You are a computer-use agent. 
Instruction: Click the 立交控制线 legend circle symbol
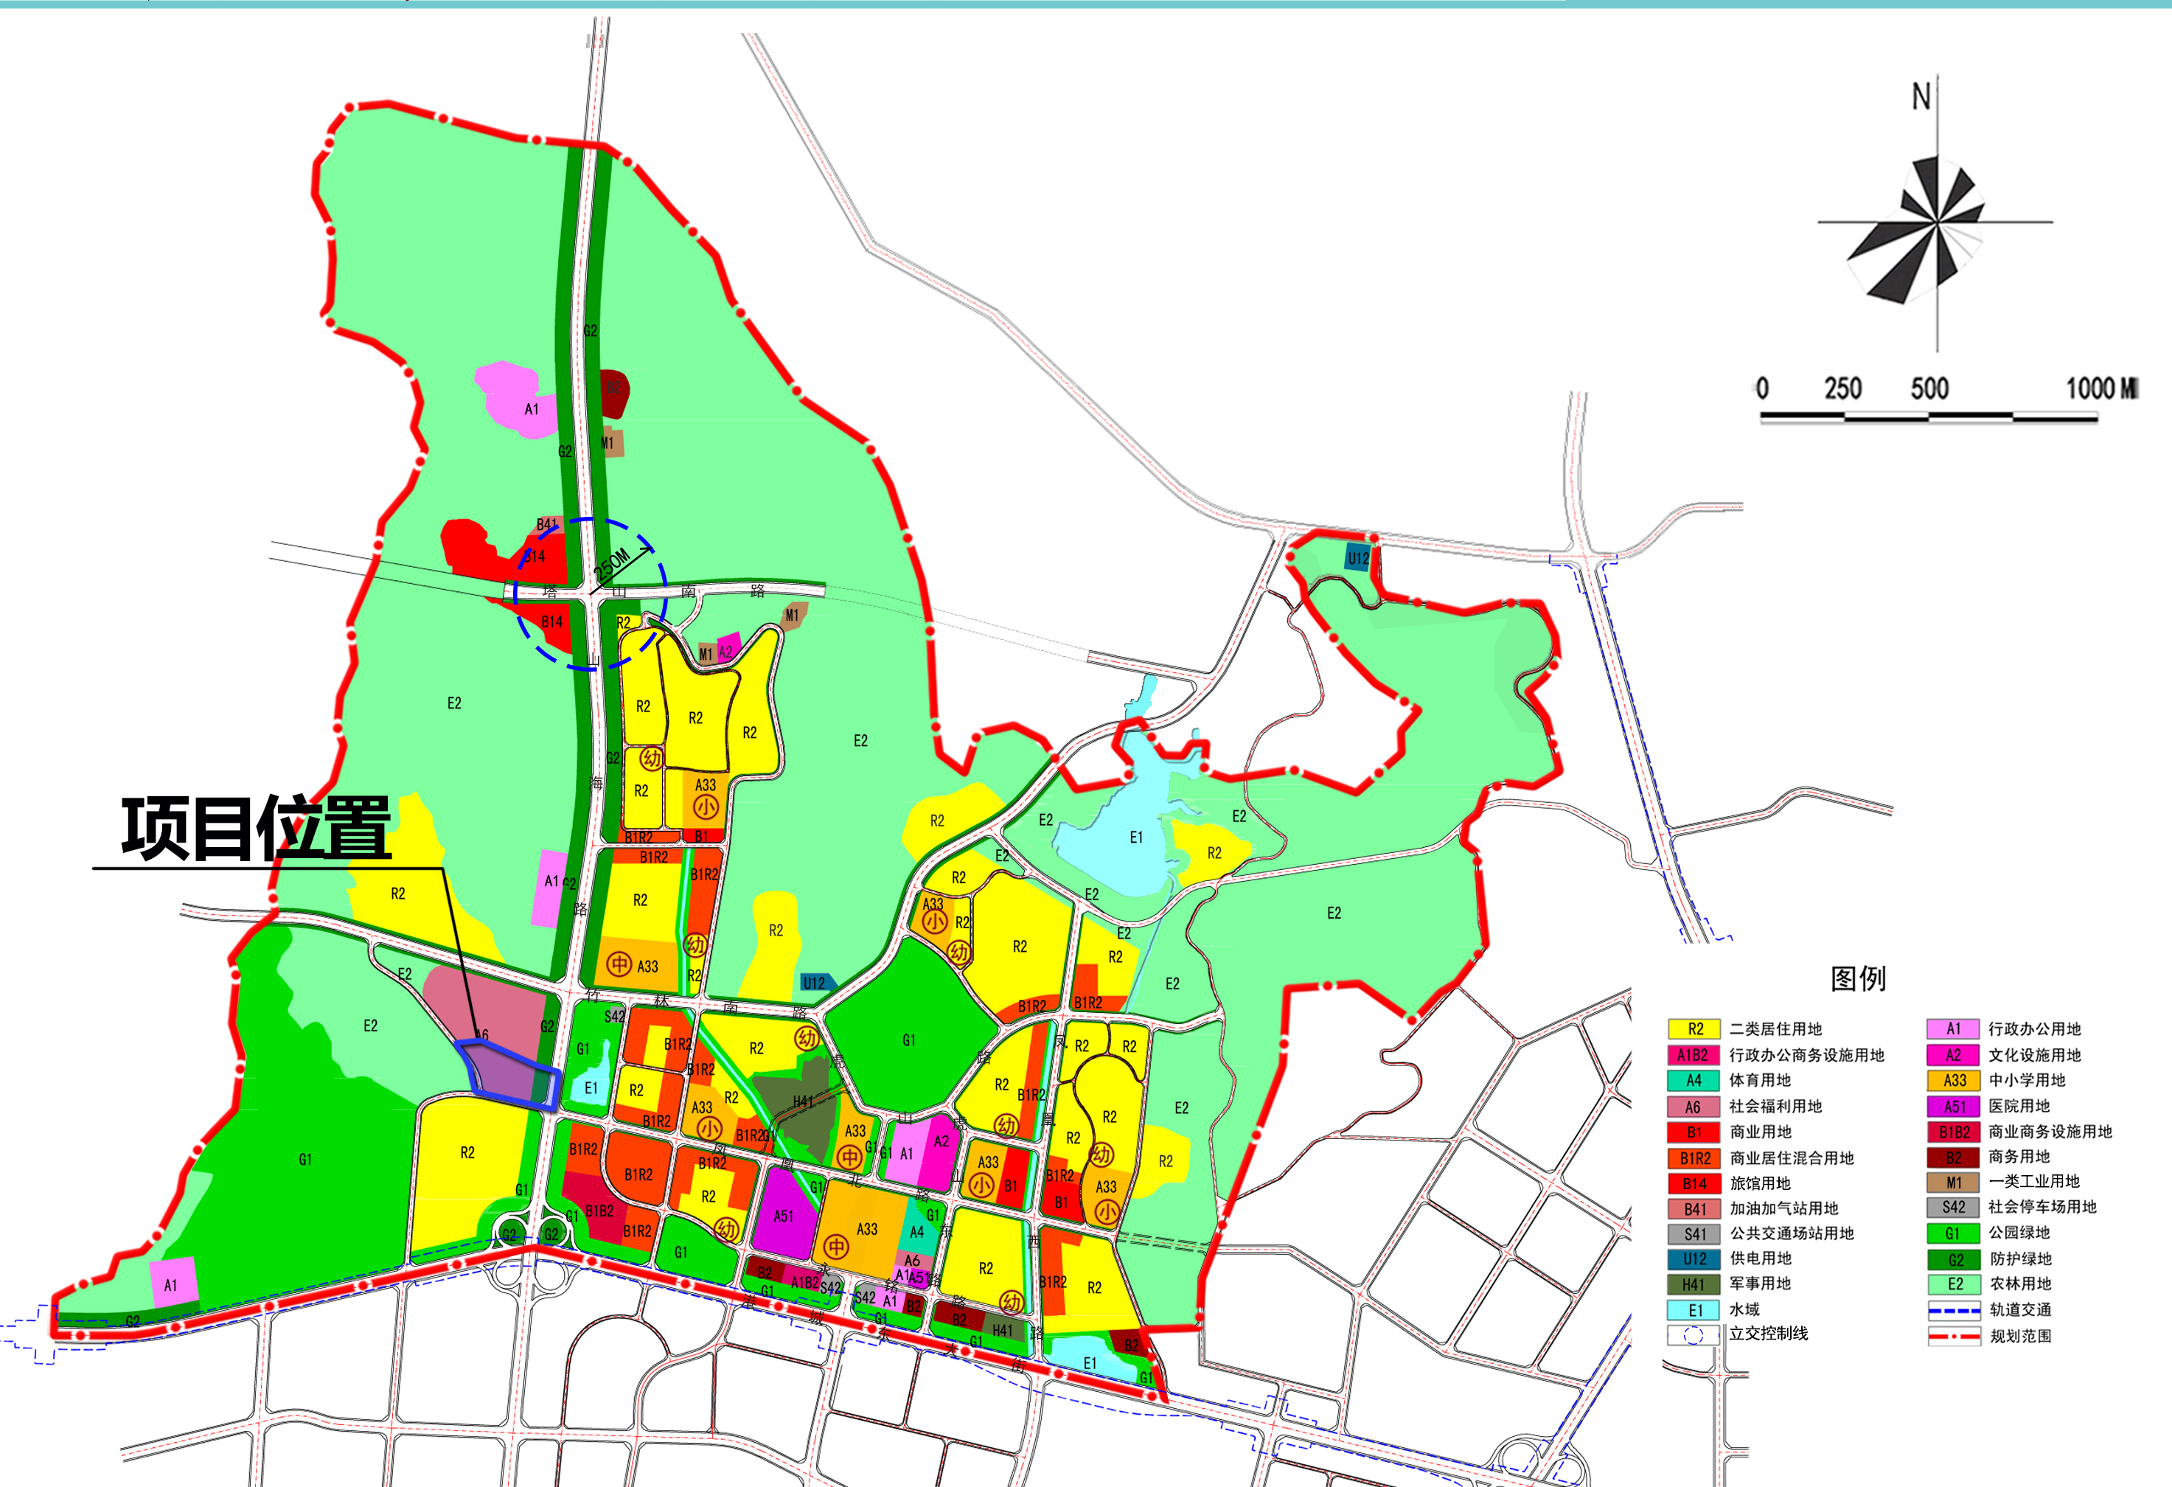click(1693, 1334)
